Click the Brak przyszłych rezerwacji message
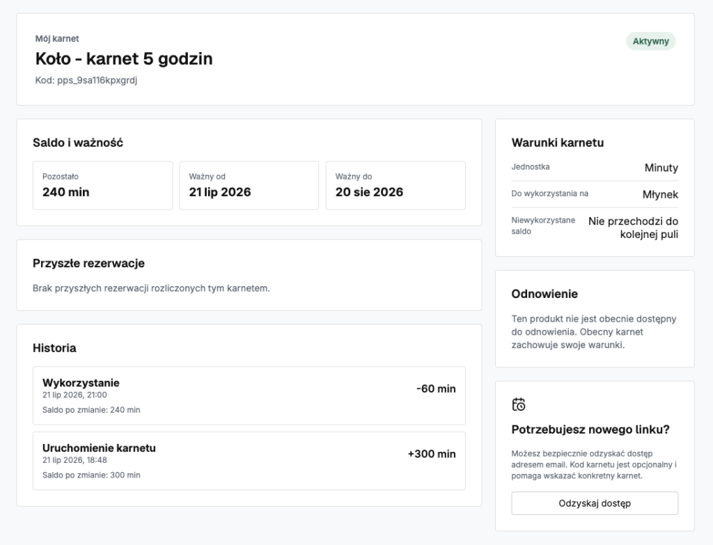The width and height of the screenshot is (713, 545). pos(151,288)
